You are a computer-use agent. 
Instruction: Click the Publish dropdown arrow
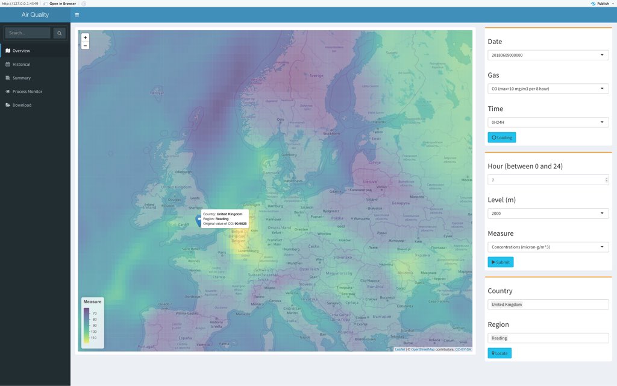coord(613,4)
